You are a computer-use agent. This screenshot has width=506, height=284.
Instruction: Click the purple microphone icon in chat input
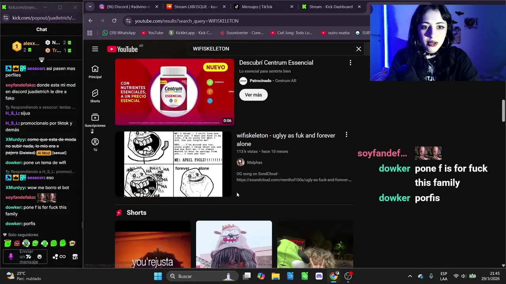point(11,257)
